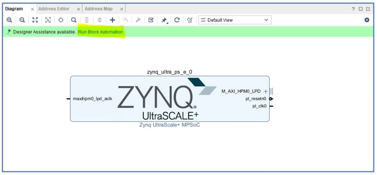Select the pl_clk0 output pin
The width and height of the screenshot is (377, 175).
point(259,106)
